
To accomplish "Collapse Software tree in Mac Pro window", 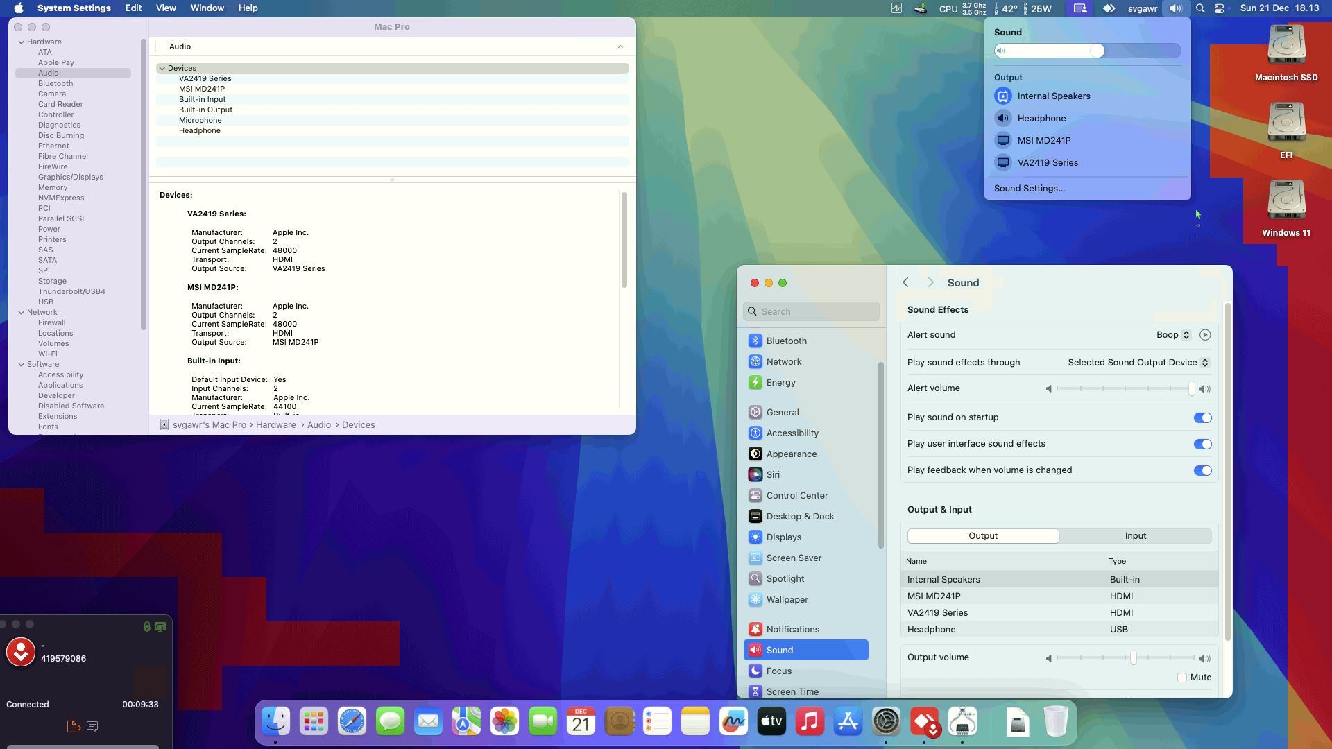I will click(x=22, y=365).
